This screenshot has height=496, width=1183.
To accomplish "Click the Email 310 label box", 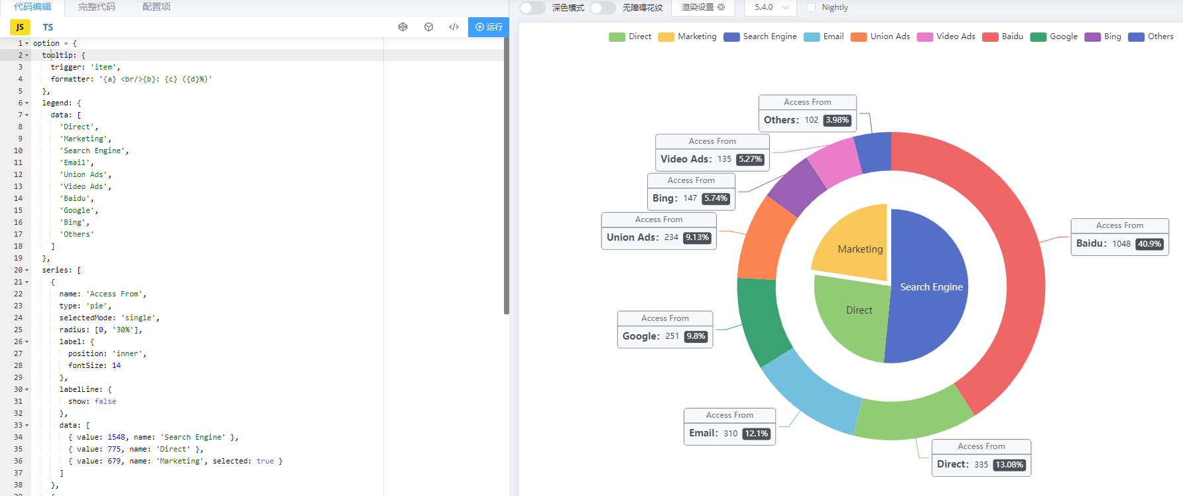I will (729, 426).
